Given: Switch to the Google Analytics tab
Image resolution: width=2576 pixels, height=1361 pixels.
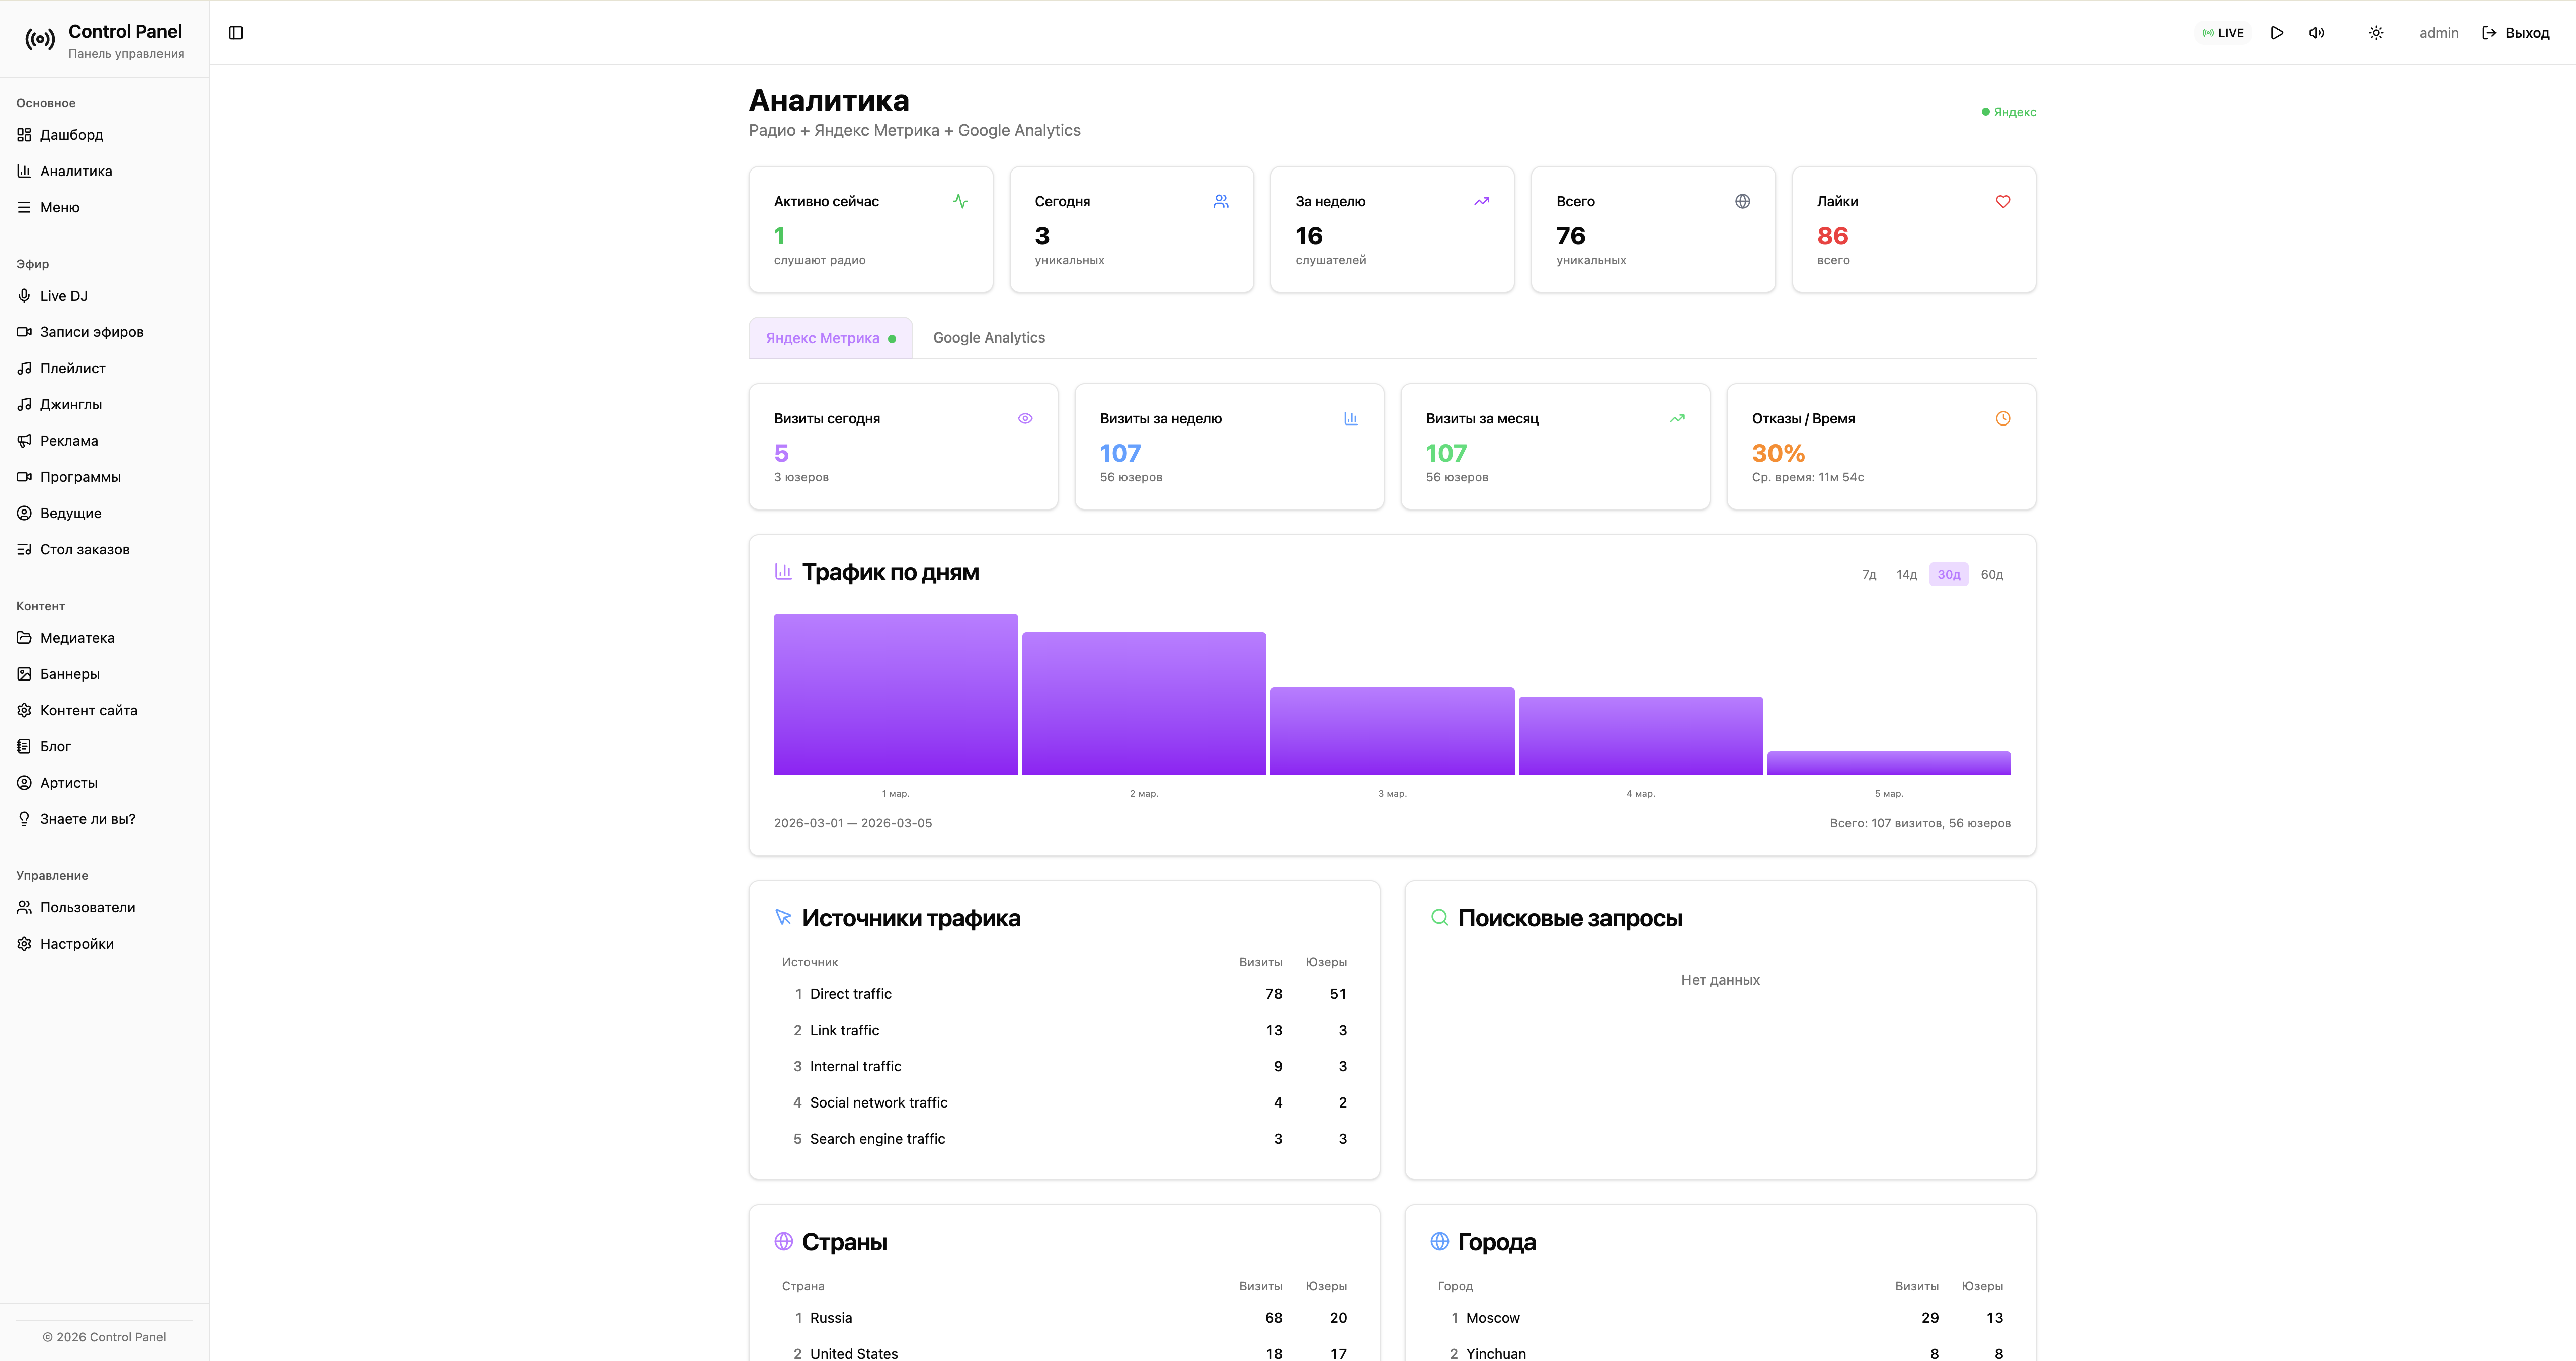Looking at the screenshot, I should pyautogui.click(x=988, y=338).
